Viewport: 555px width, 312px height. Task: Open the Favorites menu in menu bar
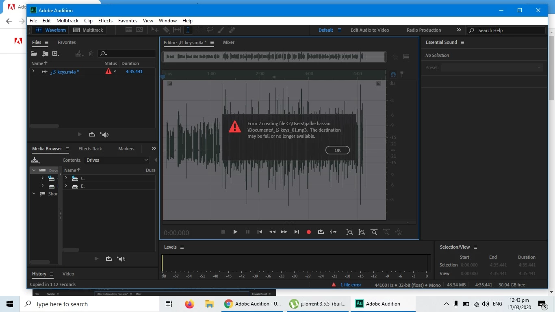click(128, 21)
